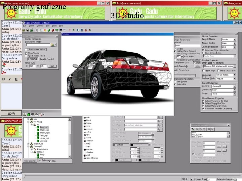This screenshot has width=242, height=181.
Task: Click bold icon in Gadu-Gadu chat window
Action: click(x=3, y=79)
